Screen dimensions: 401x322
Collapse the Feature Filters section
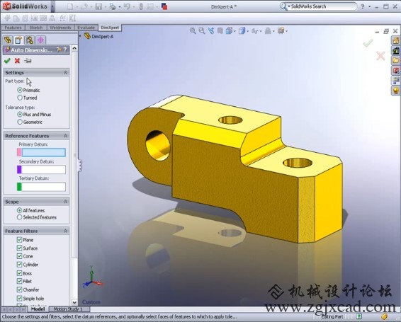pos(65,231)
